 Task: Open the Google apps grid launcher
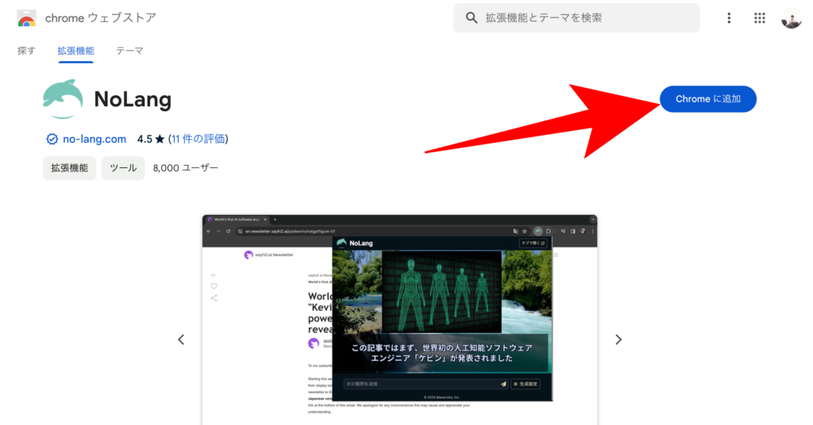point(759,18)
